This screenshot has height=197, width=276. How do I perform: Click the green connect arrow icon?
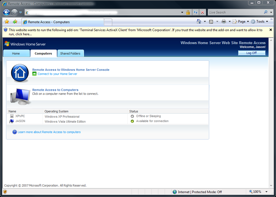[34, 74]
